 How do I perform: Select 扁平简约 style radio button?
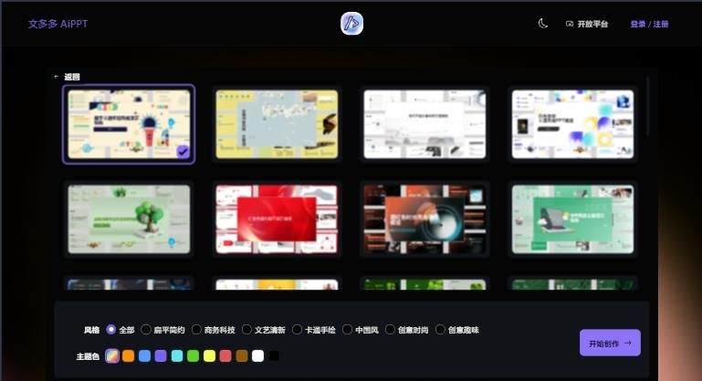[146, 330]
